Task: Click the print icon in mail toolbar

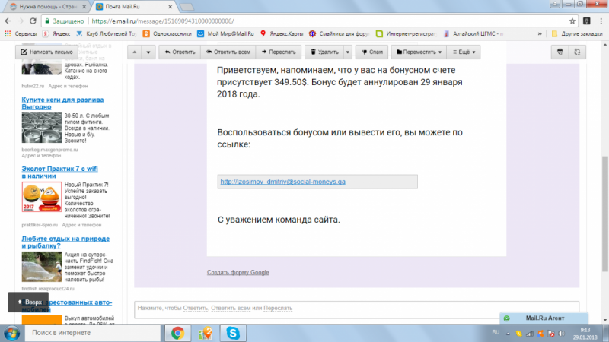Action: click(x=560, y=52)
